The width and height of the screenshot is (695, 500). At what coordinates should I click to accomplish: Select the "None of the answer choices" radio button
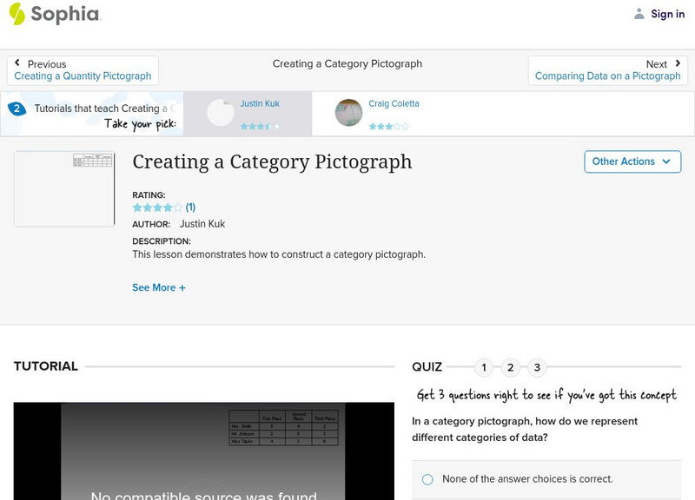[427, 478]
